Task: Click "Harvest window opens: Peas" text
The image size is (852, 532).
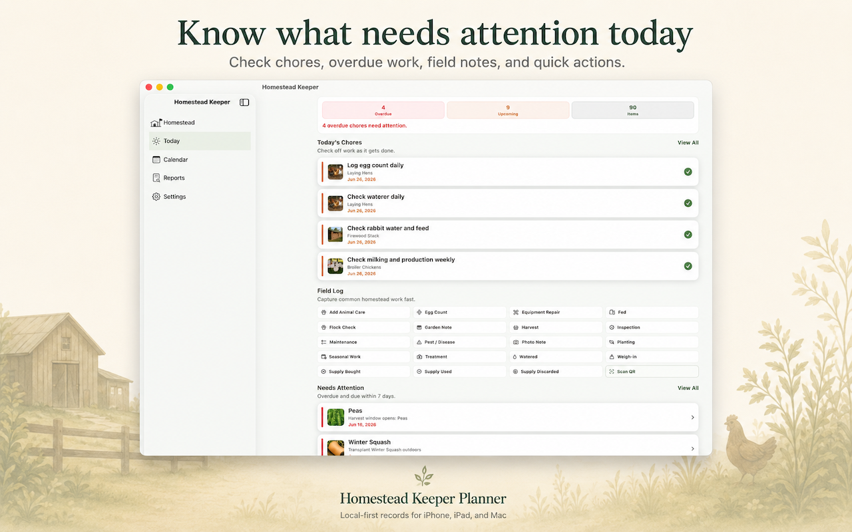Action: (x=377, y=418)
